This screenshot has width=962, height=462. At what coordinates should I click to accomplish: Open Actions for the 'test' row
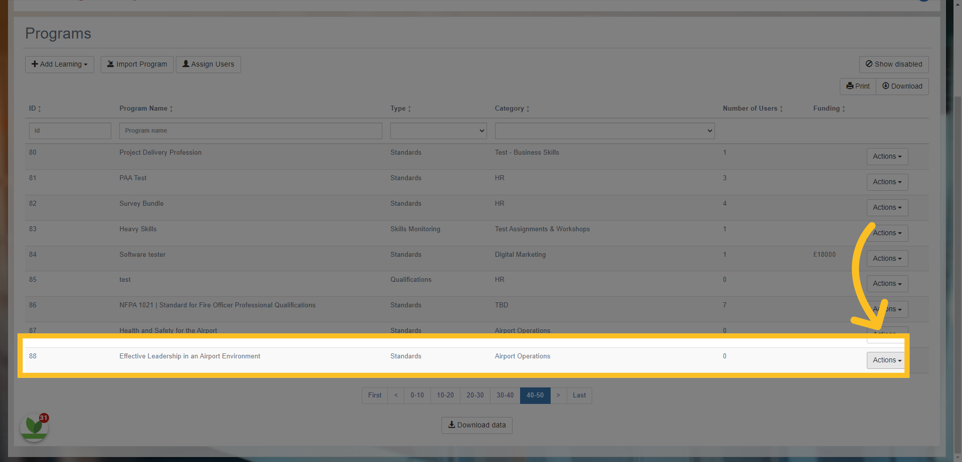[x=887, y=284]
